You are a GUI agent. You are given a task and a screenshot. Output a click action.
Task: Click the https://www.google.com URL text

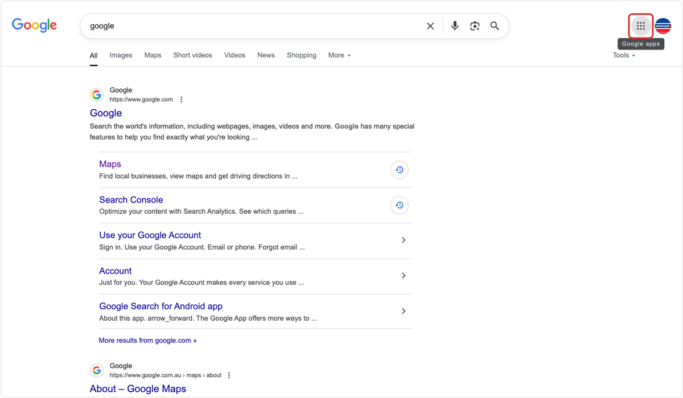pos(141,100)
